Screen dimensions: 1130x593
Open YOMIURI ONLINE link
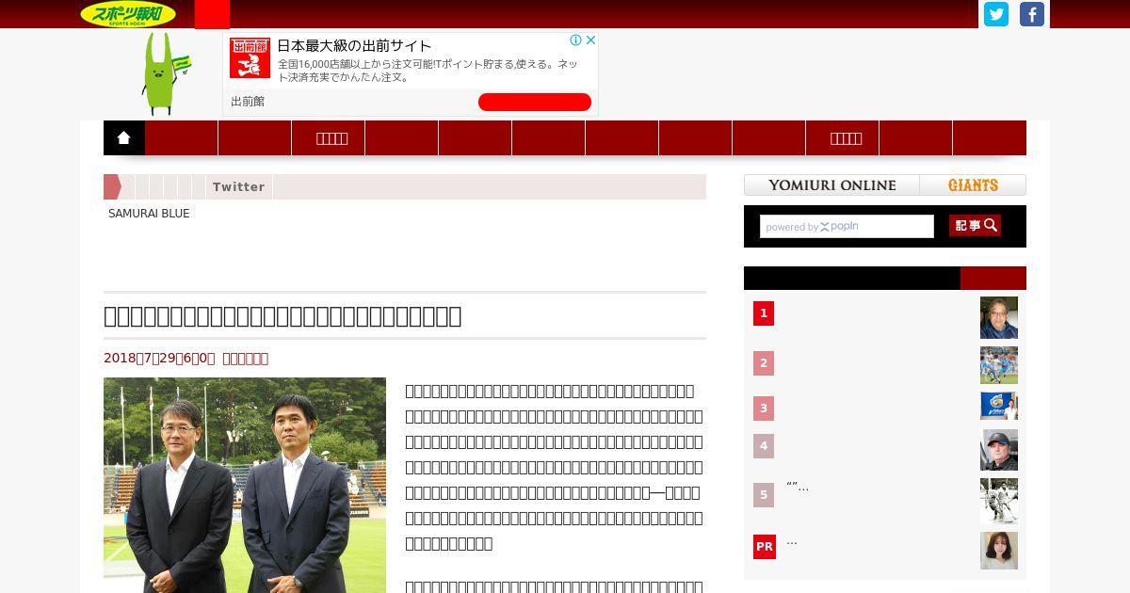coord(831,185)
